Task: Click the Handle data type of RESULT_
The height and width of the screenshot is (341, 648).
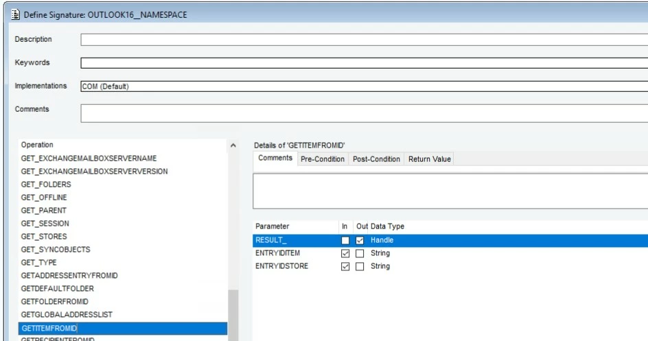Action: coord(382,240)
